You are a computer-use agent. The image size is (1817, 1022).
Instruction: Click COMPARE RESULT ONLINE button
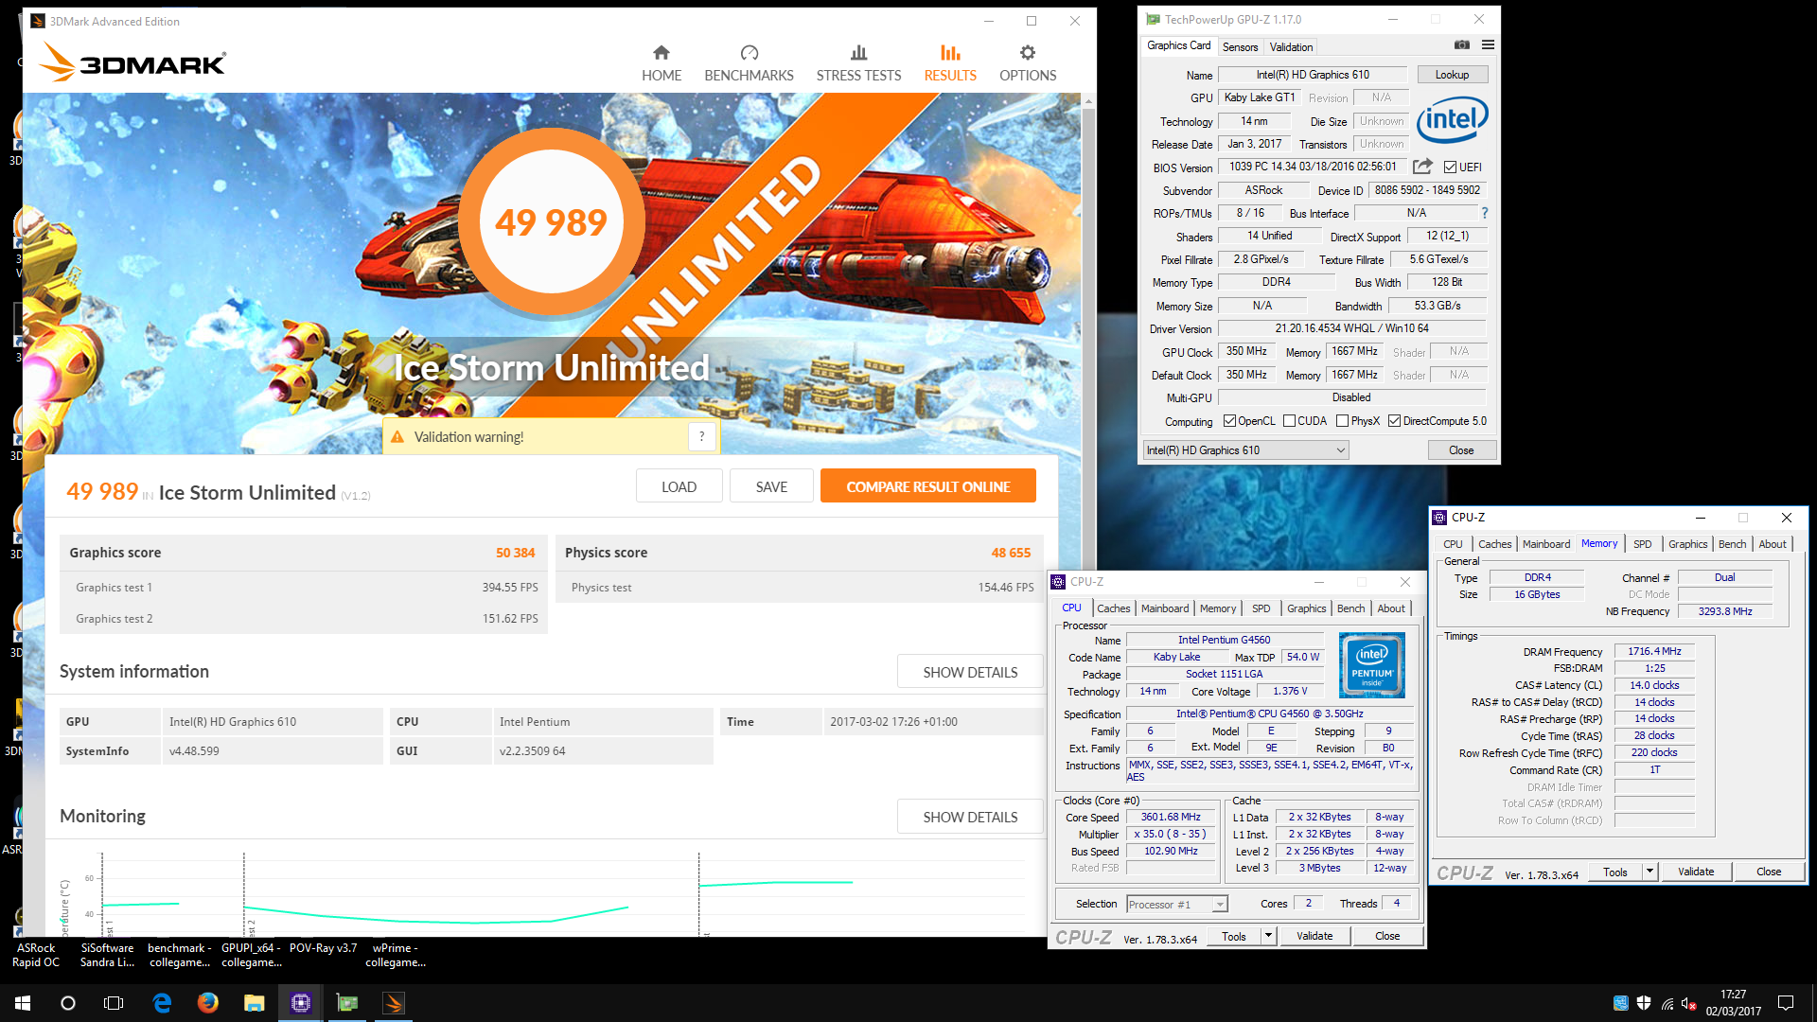tap(927, 486)
